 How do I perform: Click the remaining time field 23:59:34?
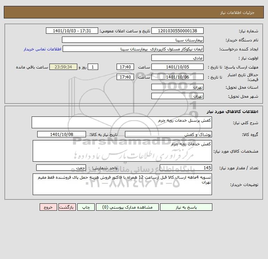63,67
